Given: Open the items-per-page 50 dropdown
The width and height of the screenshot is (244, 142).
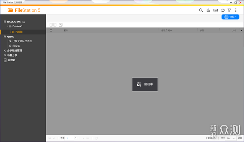Looking at the screenshot, I should (231, 138).
